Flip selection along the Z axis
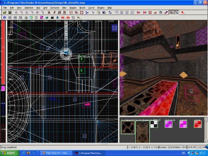The height and width of the screenshot is (156, 208). (37, 13)
